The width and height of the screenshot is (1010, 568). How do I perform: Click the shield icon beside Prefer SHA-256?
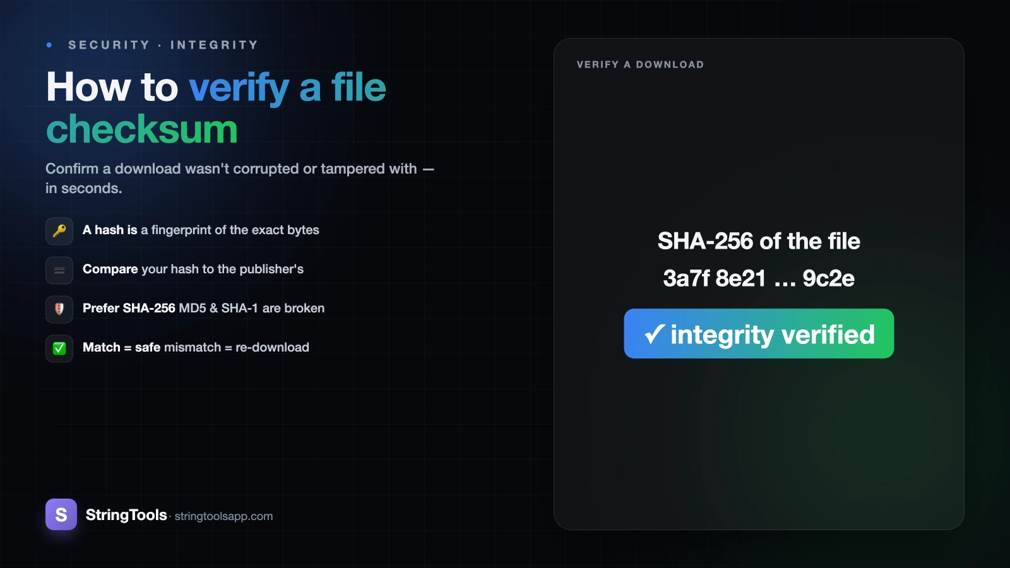click(59, 309)
